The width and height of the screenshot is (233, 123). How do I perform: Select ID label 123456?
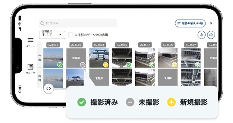click(168, 45)
